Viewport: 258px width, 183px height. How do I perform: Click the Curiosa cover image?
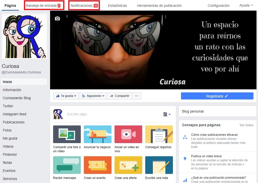153,50
